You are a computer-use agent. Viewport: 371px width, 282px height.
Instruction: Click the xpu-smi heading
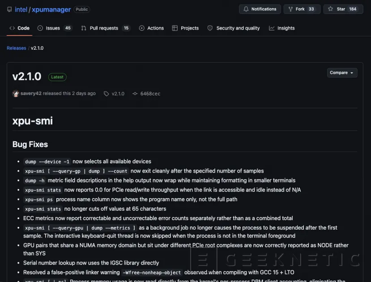coord(32,121)
